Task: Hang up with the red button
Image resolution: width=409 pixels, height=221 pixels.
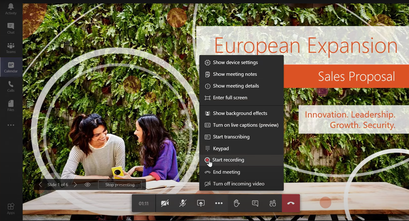Action: tap(291, 203)
